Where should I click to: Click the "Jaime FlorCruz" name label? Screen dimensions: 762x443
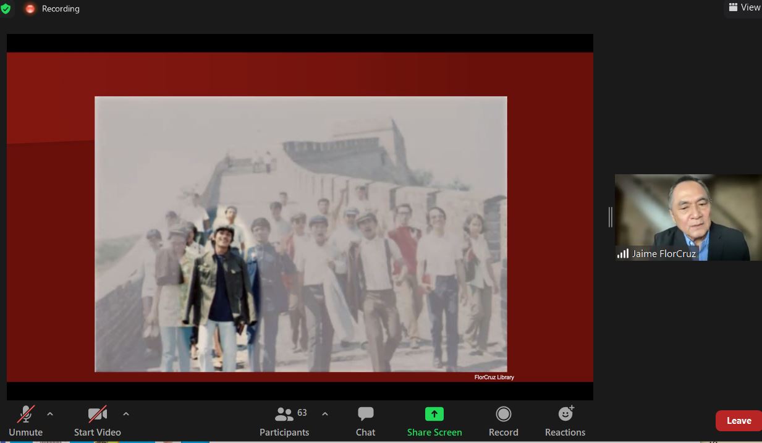[x=664, y=253]
